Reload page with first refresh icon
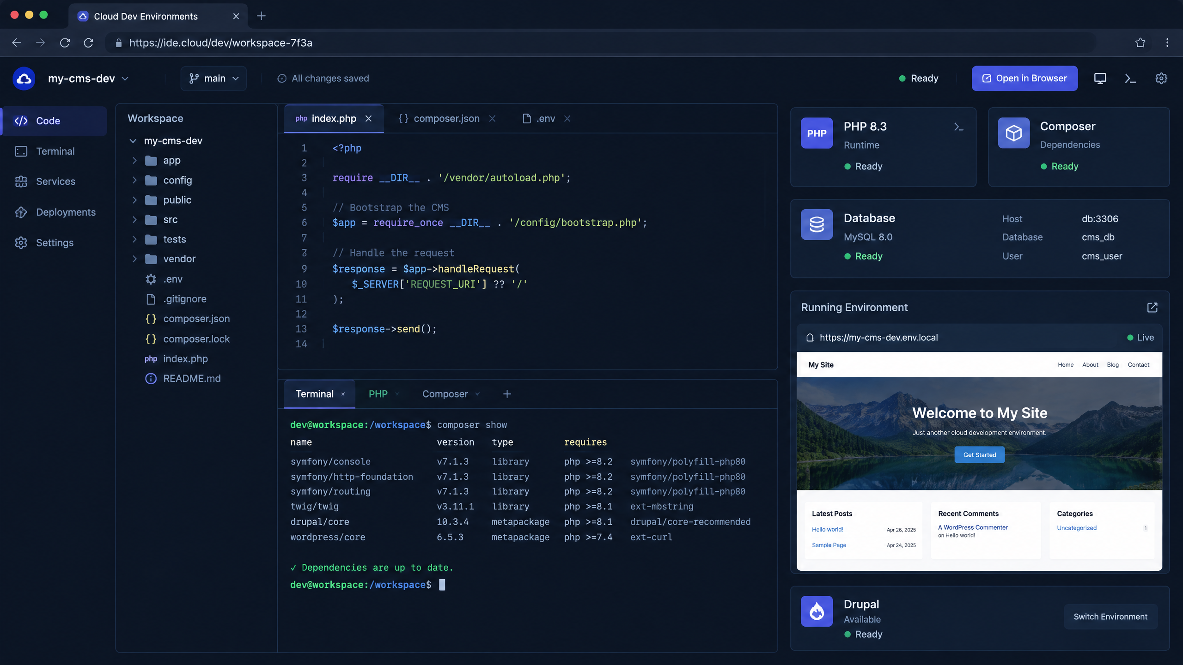Screen dimensions: 1183x665 pos(65,42)
